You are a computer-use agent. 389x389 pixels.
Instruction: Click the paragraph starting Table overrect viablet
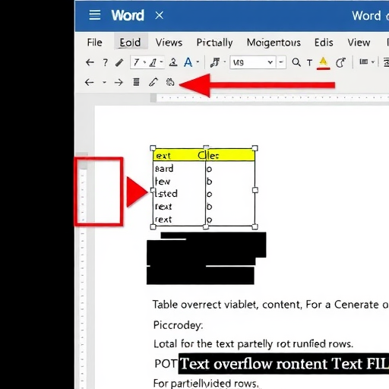coord(270,305)
